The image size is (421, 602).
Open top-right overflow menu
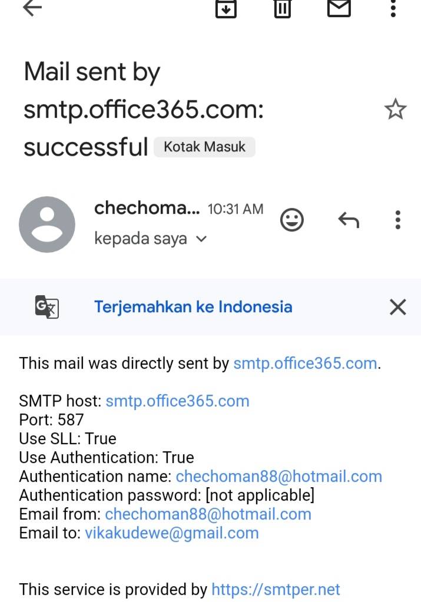pos(393,8)
